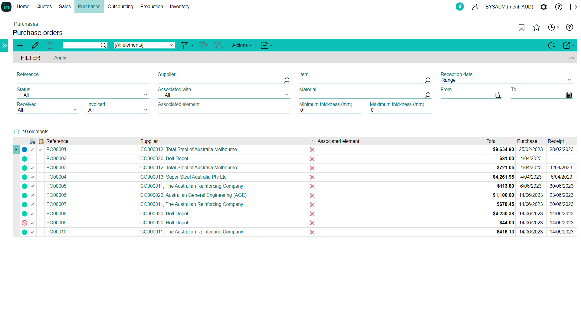Click the checkmark on PO00005 row
The width and height of the screenshot is (581, 327).
32,186
